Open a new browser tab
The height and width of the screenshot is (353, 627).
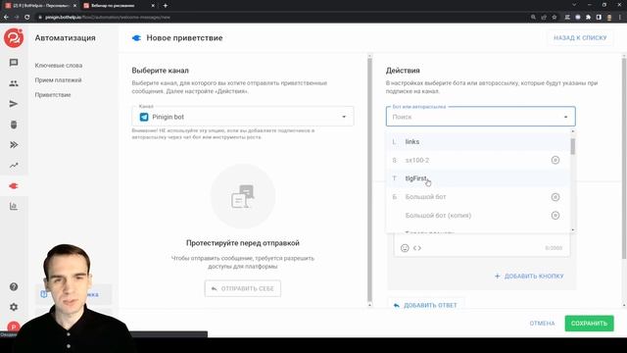tap(166, 6)
